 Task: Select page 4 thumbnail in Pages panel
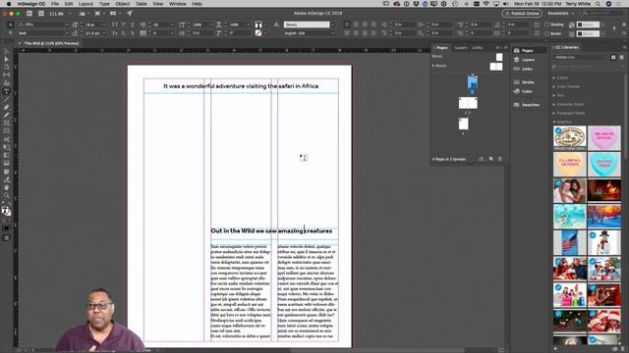click(x=463, y=124)
